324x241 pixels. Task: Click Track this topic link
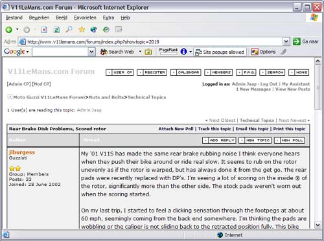214,129
